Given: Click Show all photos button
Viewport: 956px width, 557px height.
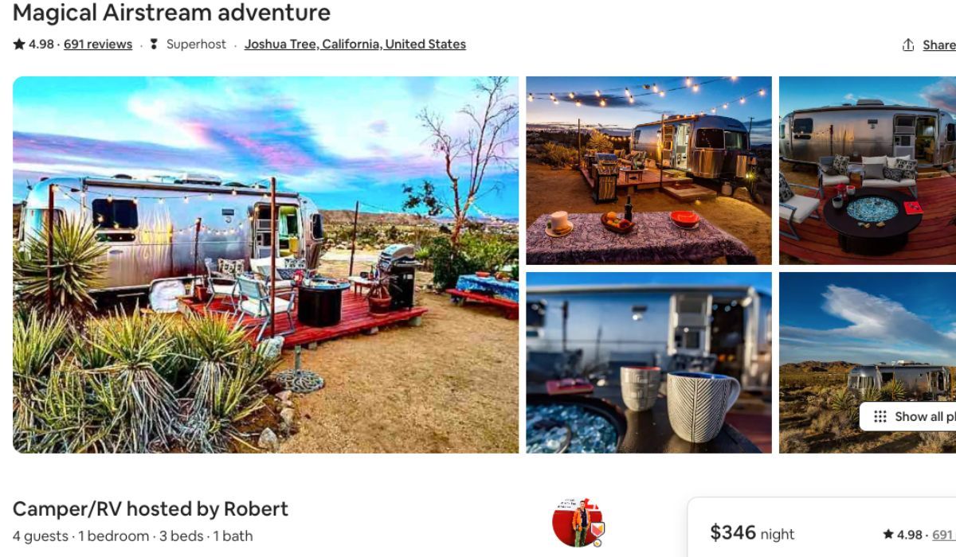Looking at the screenshot, I should click(x=907, y=416).
